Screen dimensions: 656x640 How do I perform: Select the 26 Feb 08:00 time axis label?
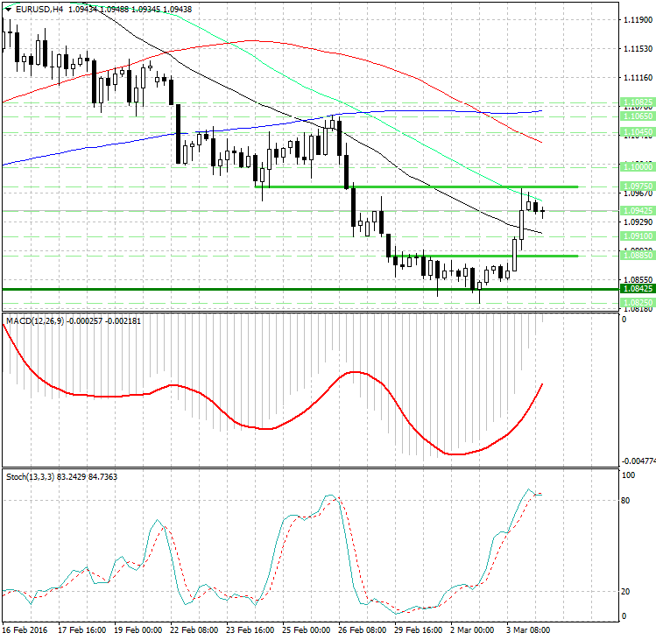(362, 629)
